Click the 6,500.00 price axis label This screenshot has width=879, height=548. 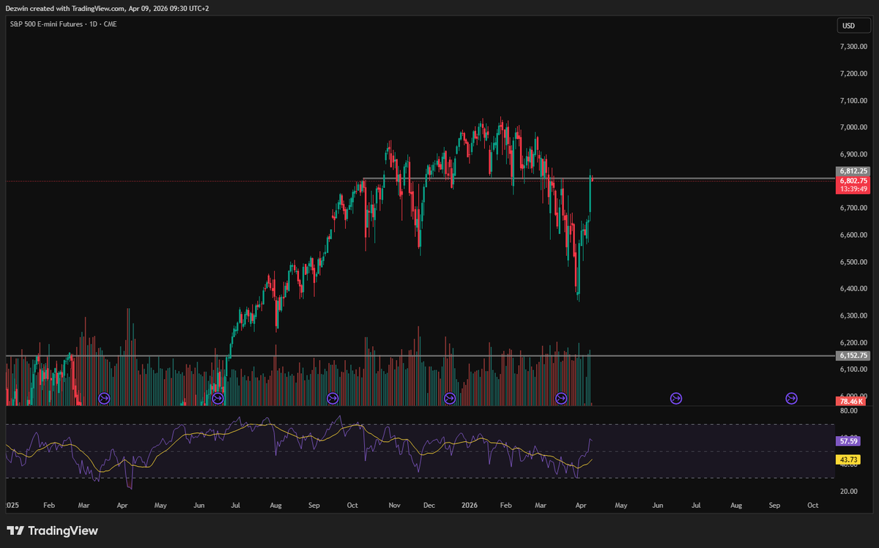[x=853, y=262]
